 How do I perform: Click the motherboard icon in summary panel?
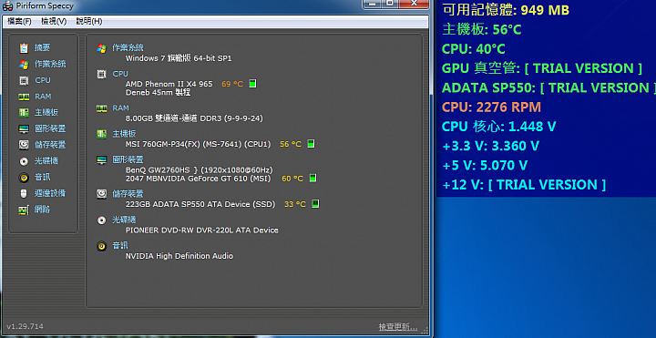(x=101, y=134)
